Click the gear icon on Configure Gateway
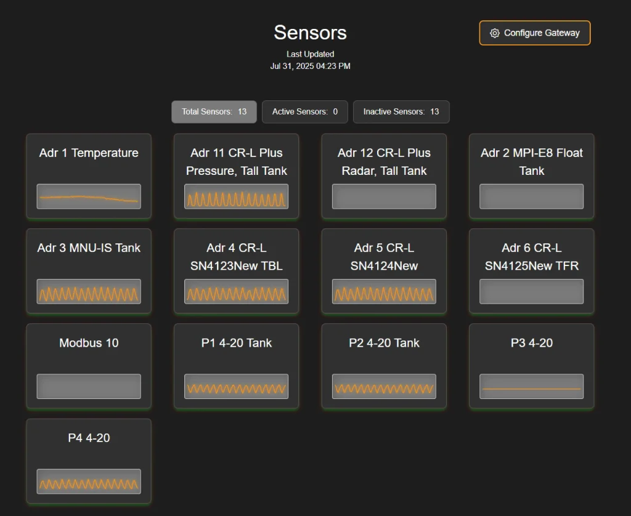Image resolution: width=631 pixels, height=516 pixels. [494, 33]
